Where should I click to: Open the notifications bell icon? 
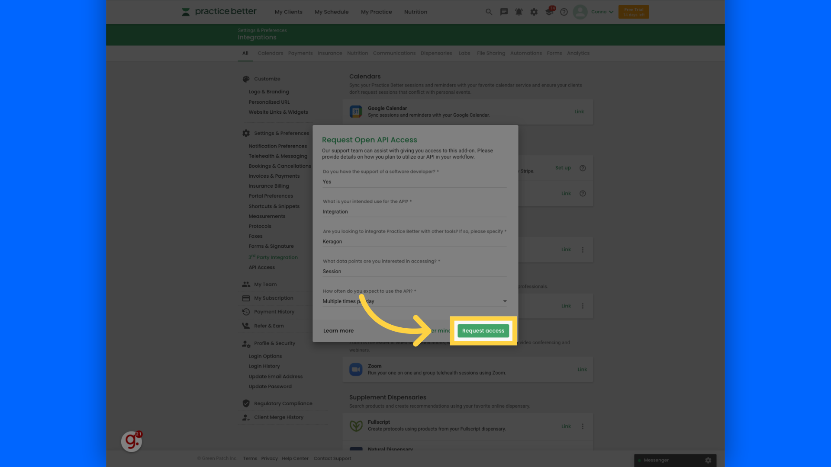pyautogui.click(x=519, y=12)
